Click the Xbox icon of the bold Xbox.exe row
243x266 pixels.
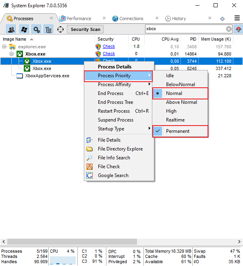(20, 54)
